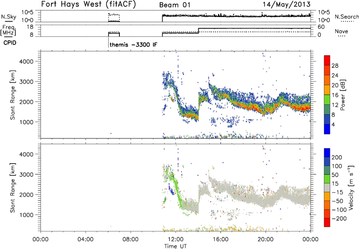The width and height of the screenshot is (359, 249).
Task: Click the velocity panel 'Slant Range [km]' label
Action: click(x=13, y=188)
